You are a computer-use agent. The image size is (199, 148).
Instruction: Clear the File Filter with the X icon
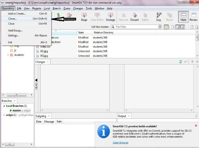click(x=160, y=27)
